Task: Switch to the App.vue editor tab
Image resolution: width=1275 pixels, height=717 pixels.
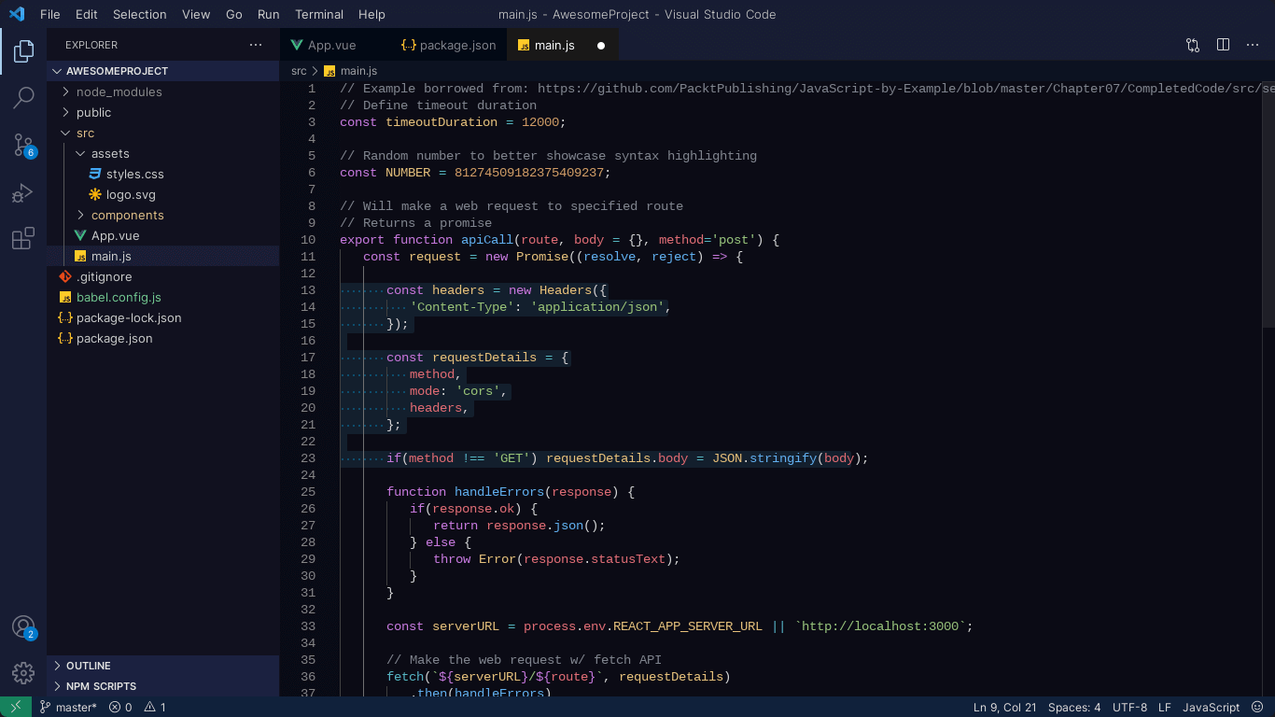Action: click(336, 45)
